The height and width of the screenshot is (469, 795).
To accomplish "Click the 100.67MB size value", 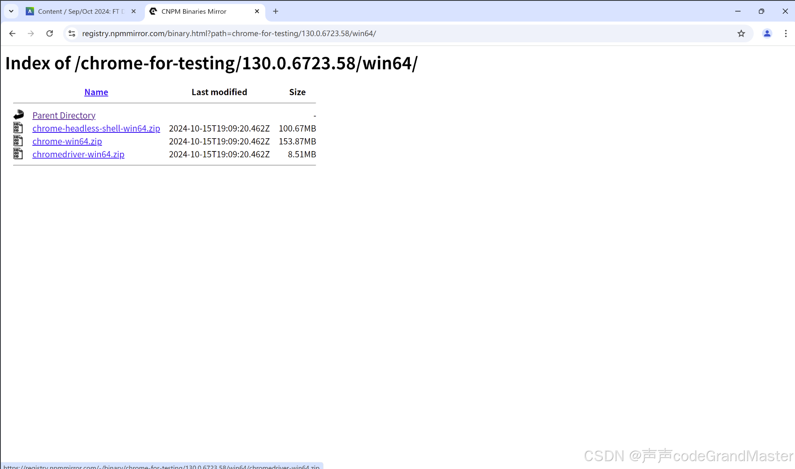I will tap(297, 128).
